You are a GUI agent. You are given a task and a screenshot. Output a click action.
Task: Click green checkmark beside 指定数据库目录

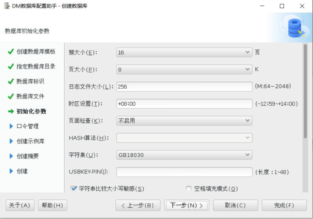11,66
